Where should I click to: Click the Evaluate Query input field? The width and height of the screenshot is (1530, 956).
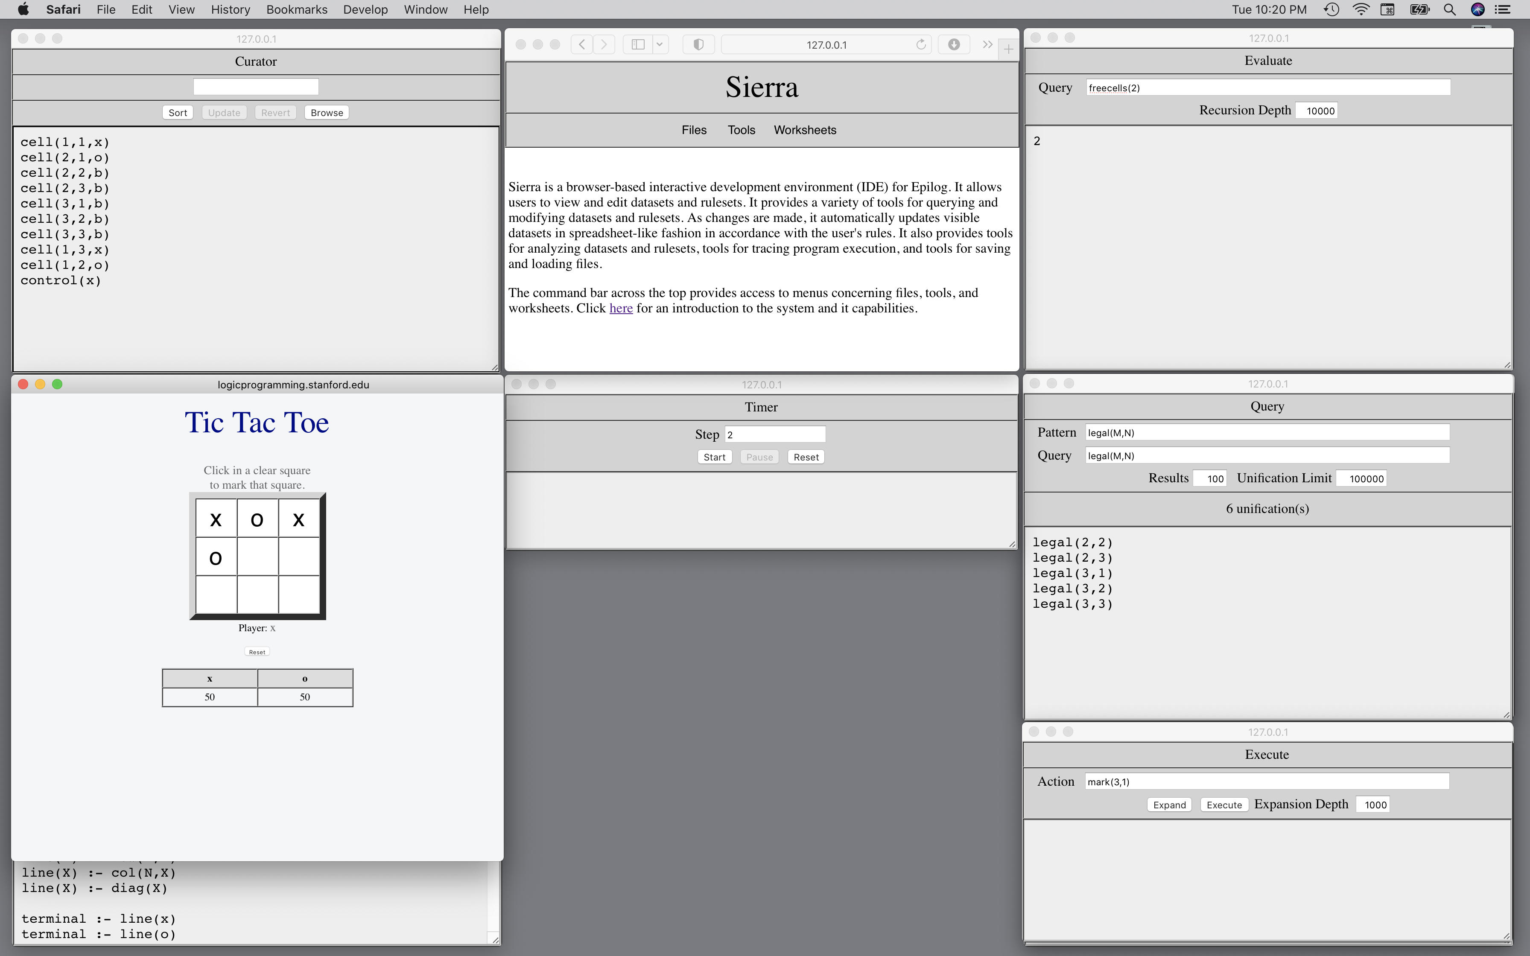(x=1267, y=88)
